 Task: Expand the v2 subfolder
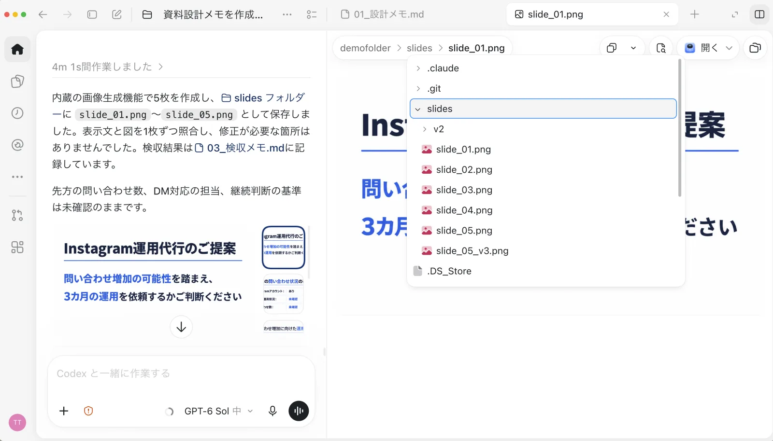click(425, 129)
